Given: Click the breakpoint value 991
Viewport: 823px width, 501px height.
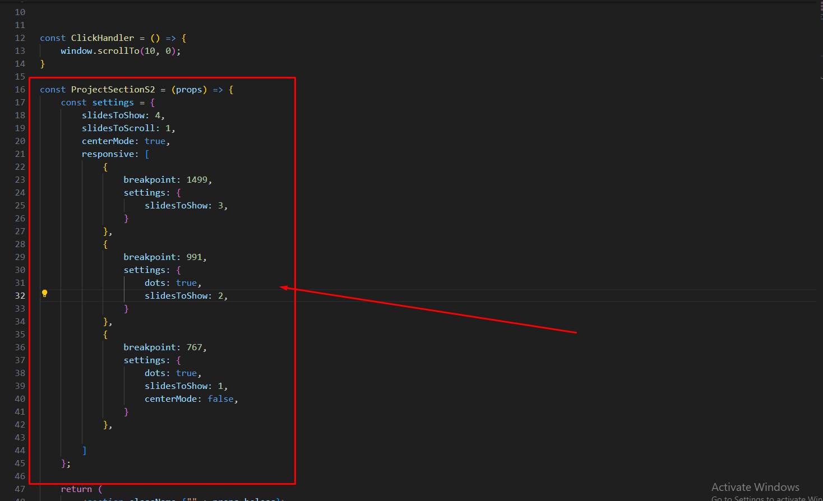Looking at the screenshot, I should click(x=194, y=257).
